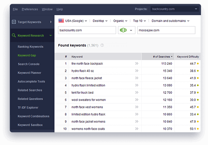The width and height of the screenshot is (208, 145).
Task: Select Ranking Keywords in sidebar
Action: click(x=30, y=47)
